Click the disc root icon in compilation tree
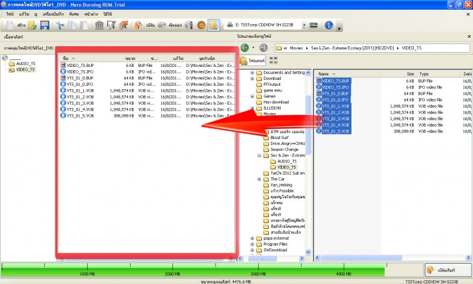Viewport: 473px width, 284px height. tap(5, 58)
